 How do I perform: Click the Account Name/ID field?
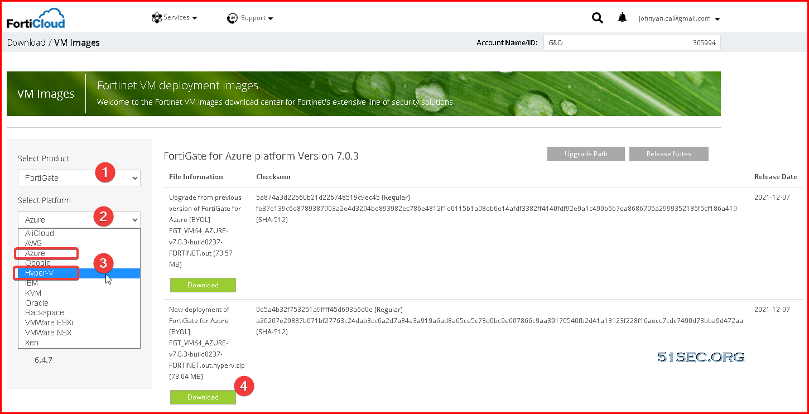632,42
